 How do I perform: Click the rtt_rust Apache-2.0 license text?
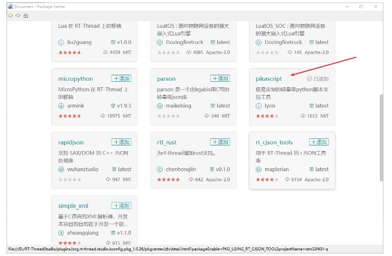[x=218, y=179]
